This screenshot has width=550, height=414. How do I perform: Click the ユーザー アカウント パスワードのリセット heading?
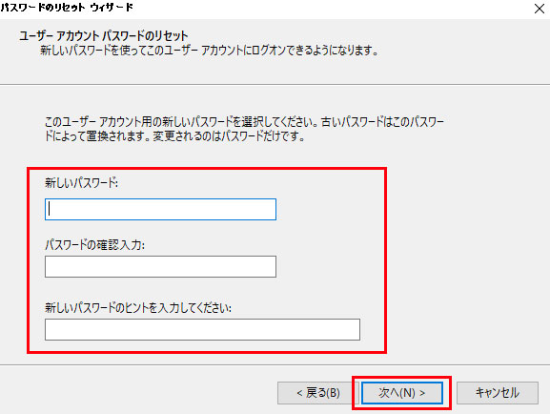[x=104, y=35]
